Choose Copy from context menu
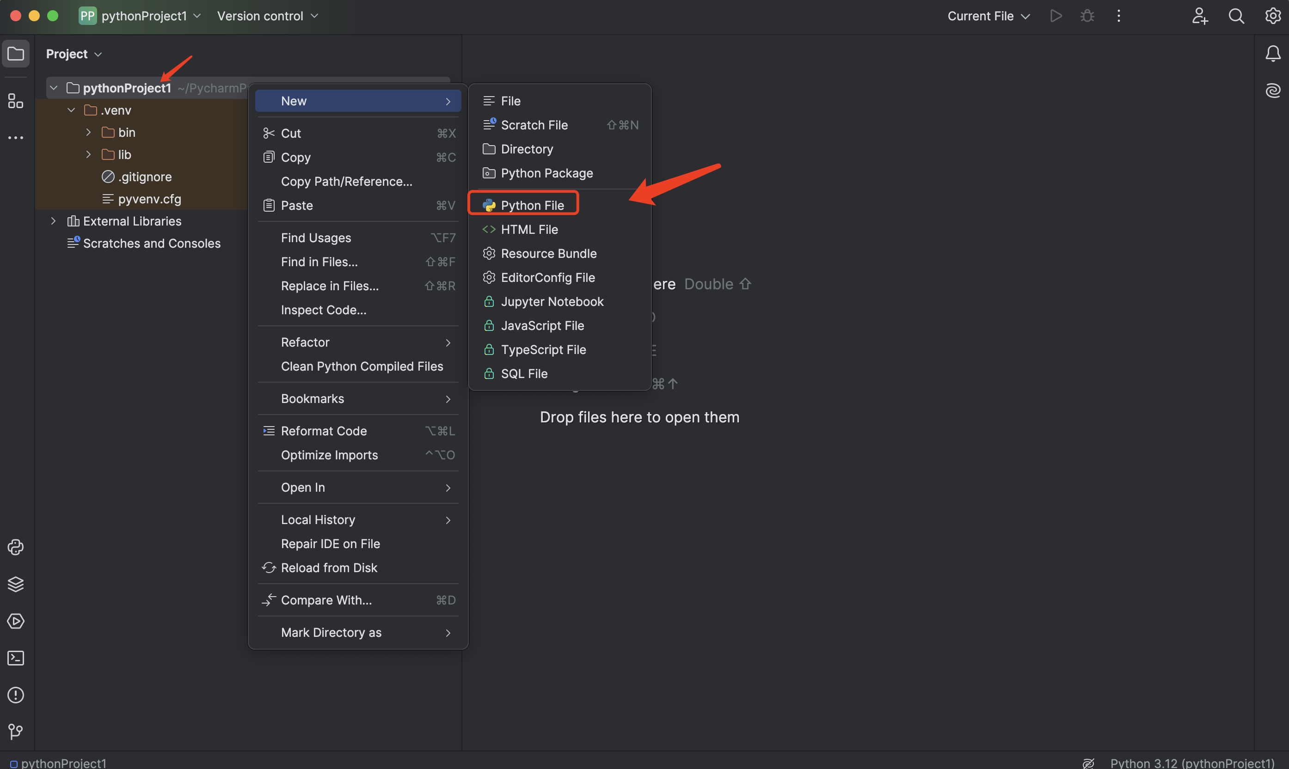Image resolution: width=1289 pixels, height=769 pixels. click(358, 158)
